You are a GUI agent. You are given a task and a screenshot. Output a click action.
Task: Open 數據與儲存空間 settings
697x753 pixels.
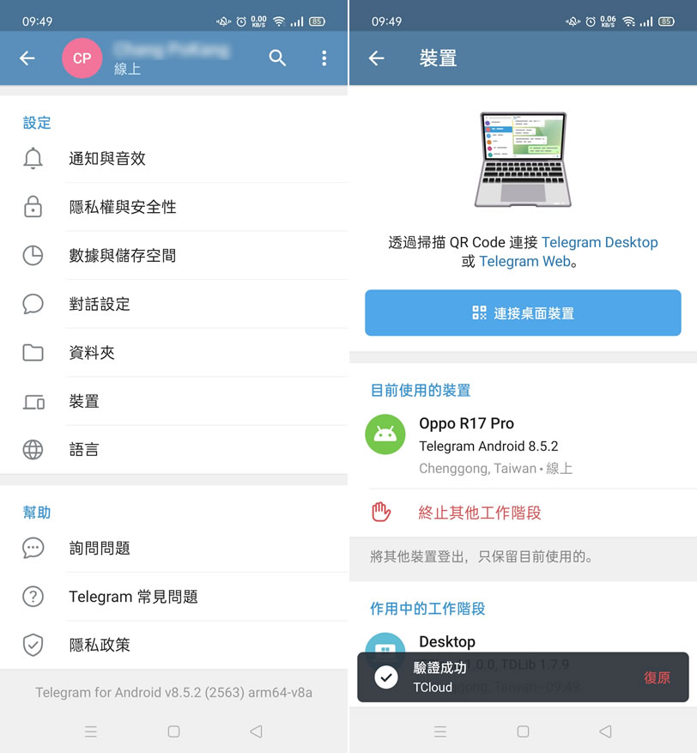[173, 256]
